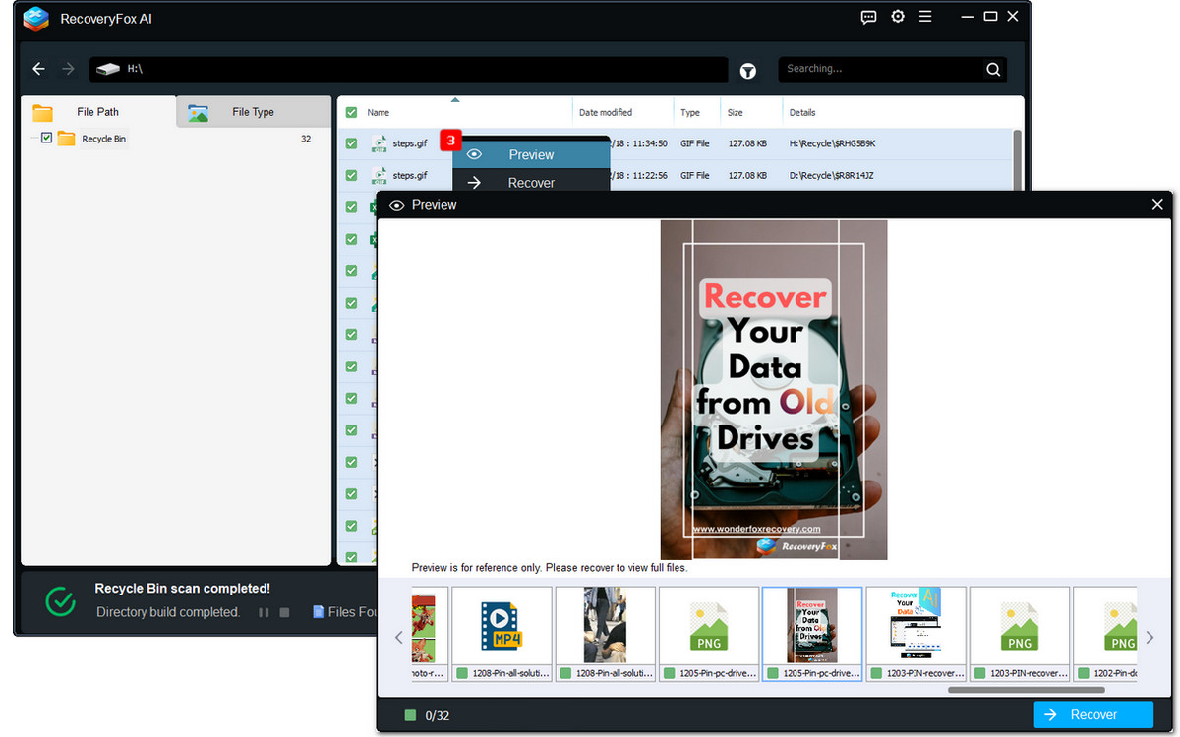Choose Recover from the context menu
This screenshot has width=1180, height=737.
[531, 182]
